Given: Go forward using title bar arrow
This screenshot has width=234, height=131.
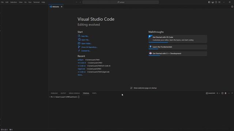Looking at the screenshot, I should coord(80,2).
